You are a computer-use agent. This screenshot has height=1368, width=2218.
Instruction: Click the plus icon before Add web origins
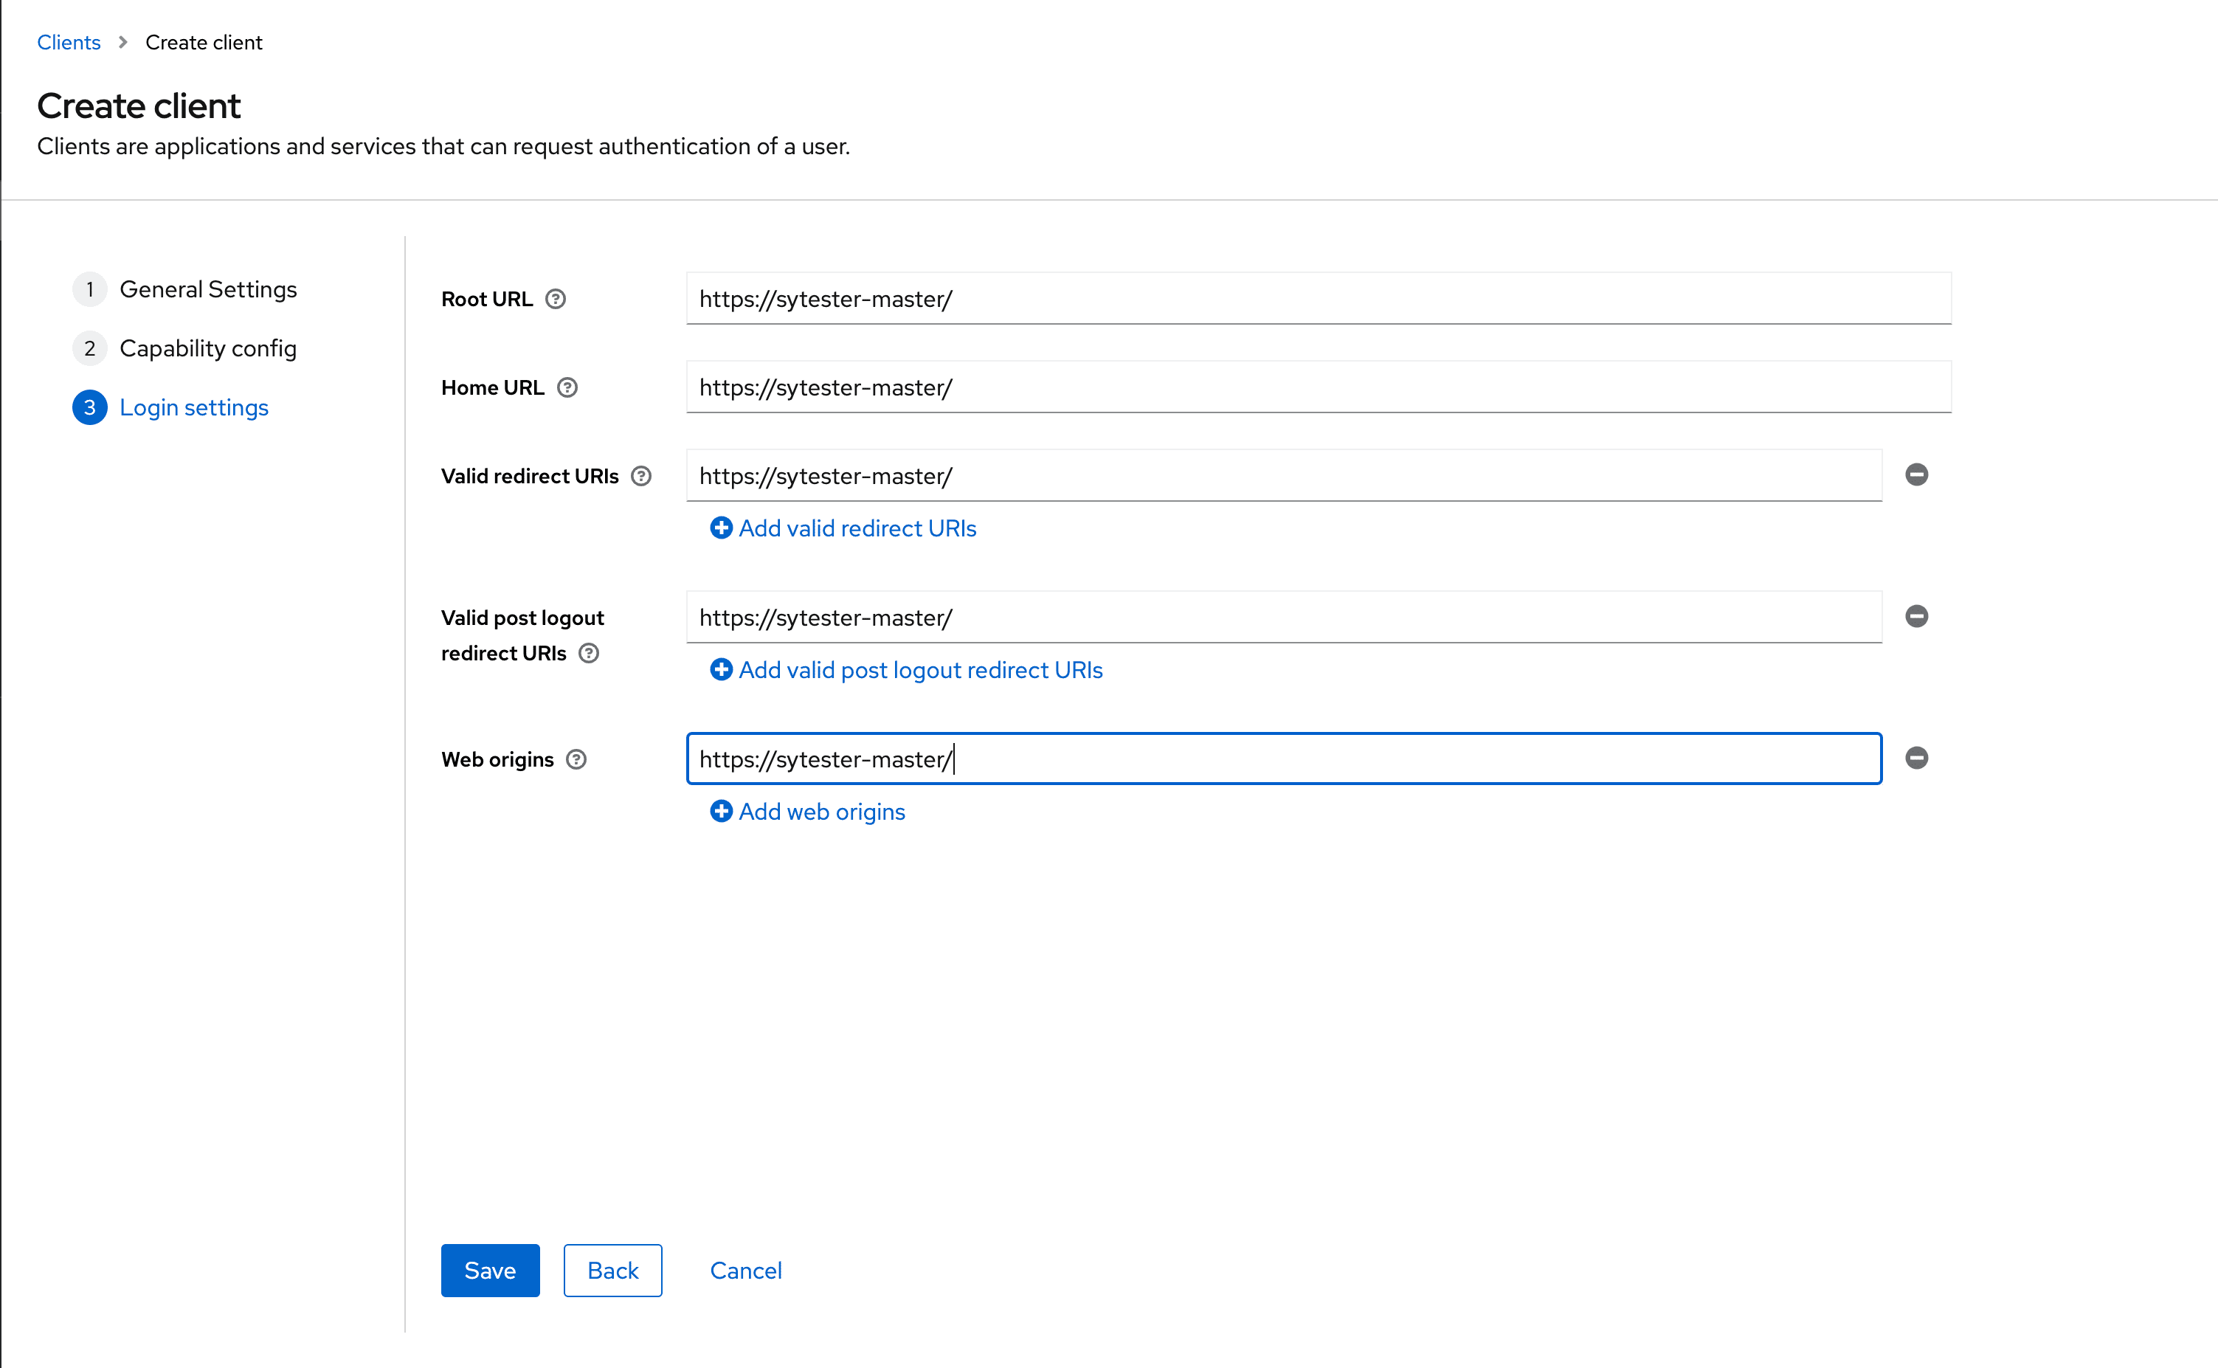[721, 812]
